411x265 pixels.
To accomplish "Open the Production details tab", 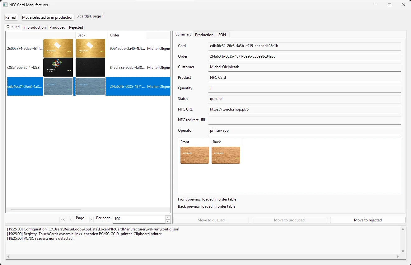I will pyautogui.click(x=204, y=35).
